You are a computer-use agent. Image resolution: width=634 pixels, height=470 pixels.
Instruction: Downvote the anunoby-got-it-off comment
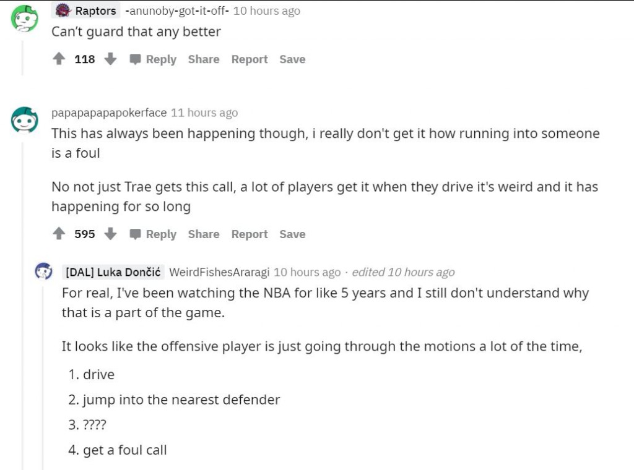click(x=111, y=59)
